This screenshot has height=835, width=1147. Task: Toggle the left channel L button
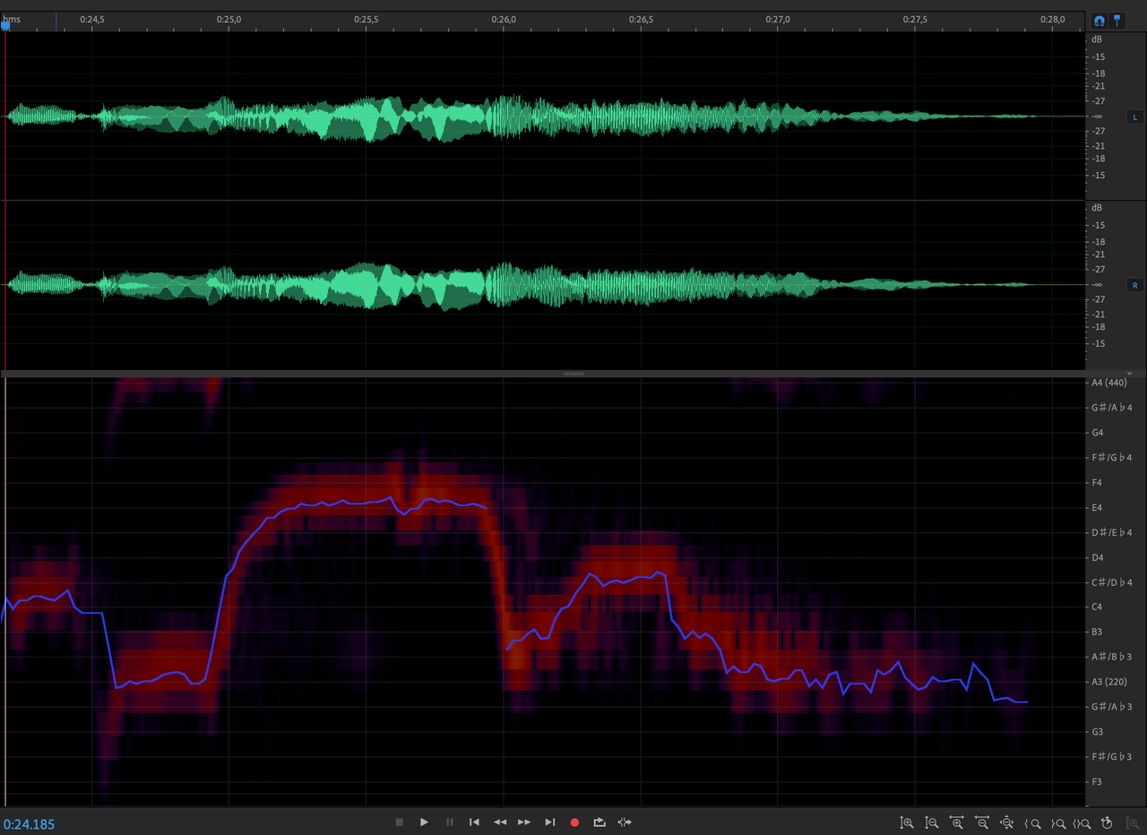click(1134, 117)
